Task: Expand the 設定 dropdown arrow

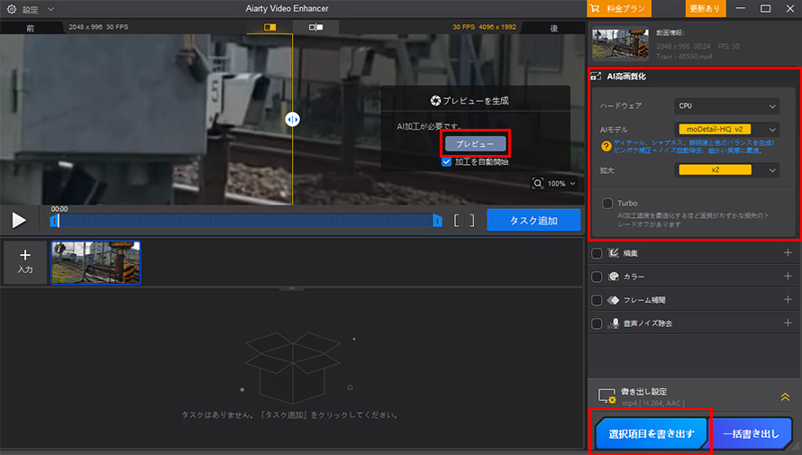Action: click(50, 9)
